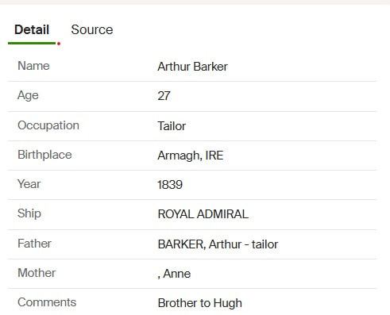Click the year value 1839
The height and width of the screenshot is (315, 390).
(x=170, y=185)
